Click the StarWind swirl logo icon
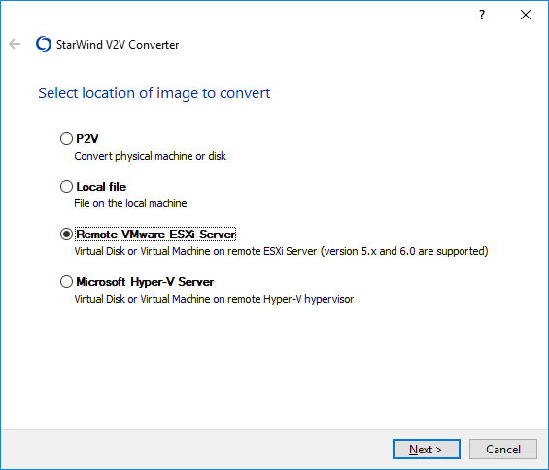Screen dimensions: 549x470 coord(44,44)
